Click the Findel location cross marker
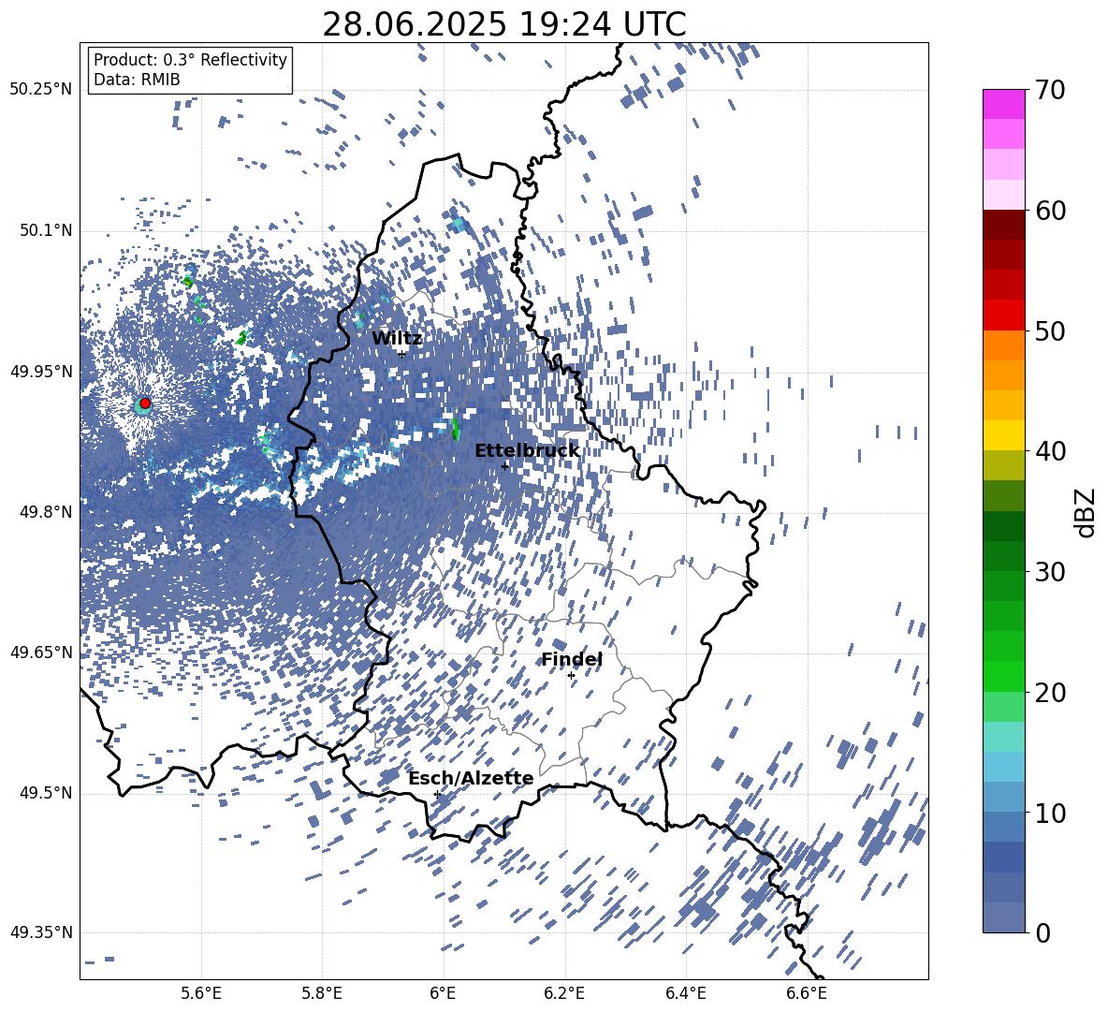Viewport: 1108px width, 1012px height. coord(571,676)
